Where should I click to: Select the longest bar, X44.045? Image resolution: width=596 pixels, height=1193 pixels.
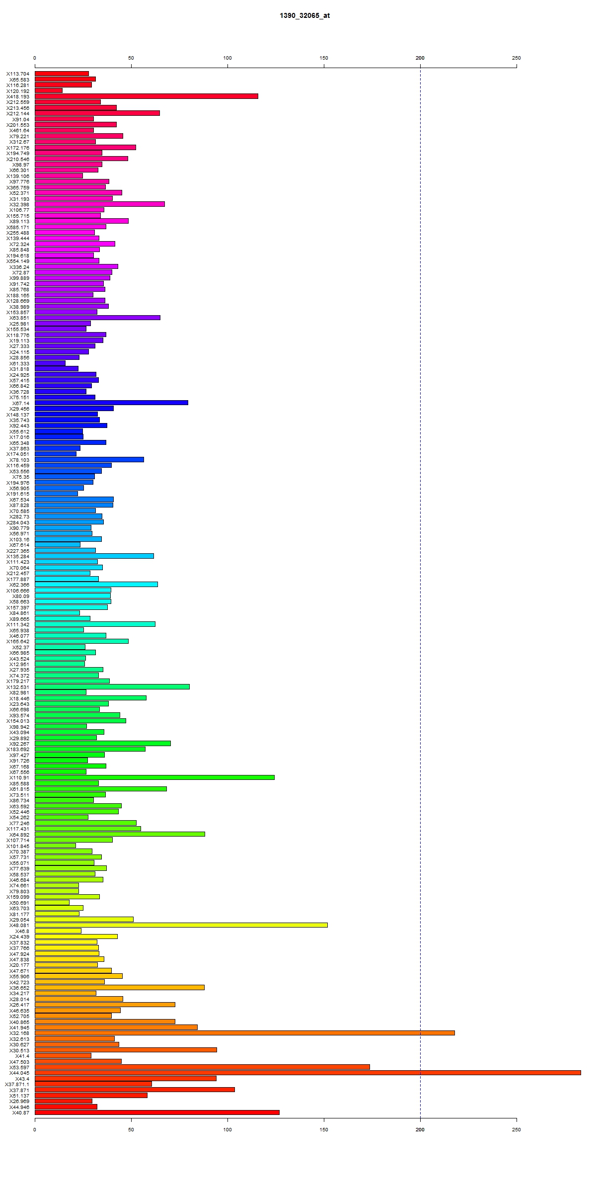(308, 1073)
